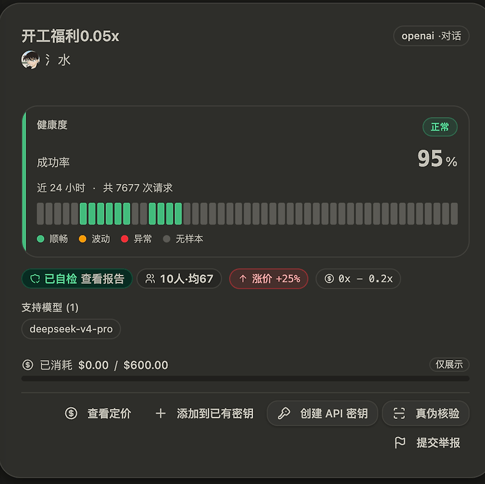485x484 pixels.
Task: Click the people icon beside 10人
Action: tap(150, 279)
